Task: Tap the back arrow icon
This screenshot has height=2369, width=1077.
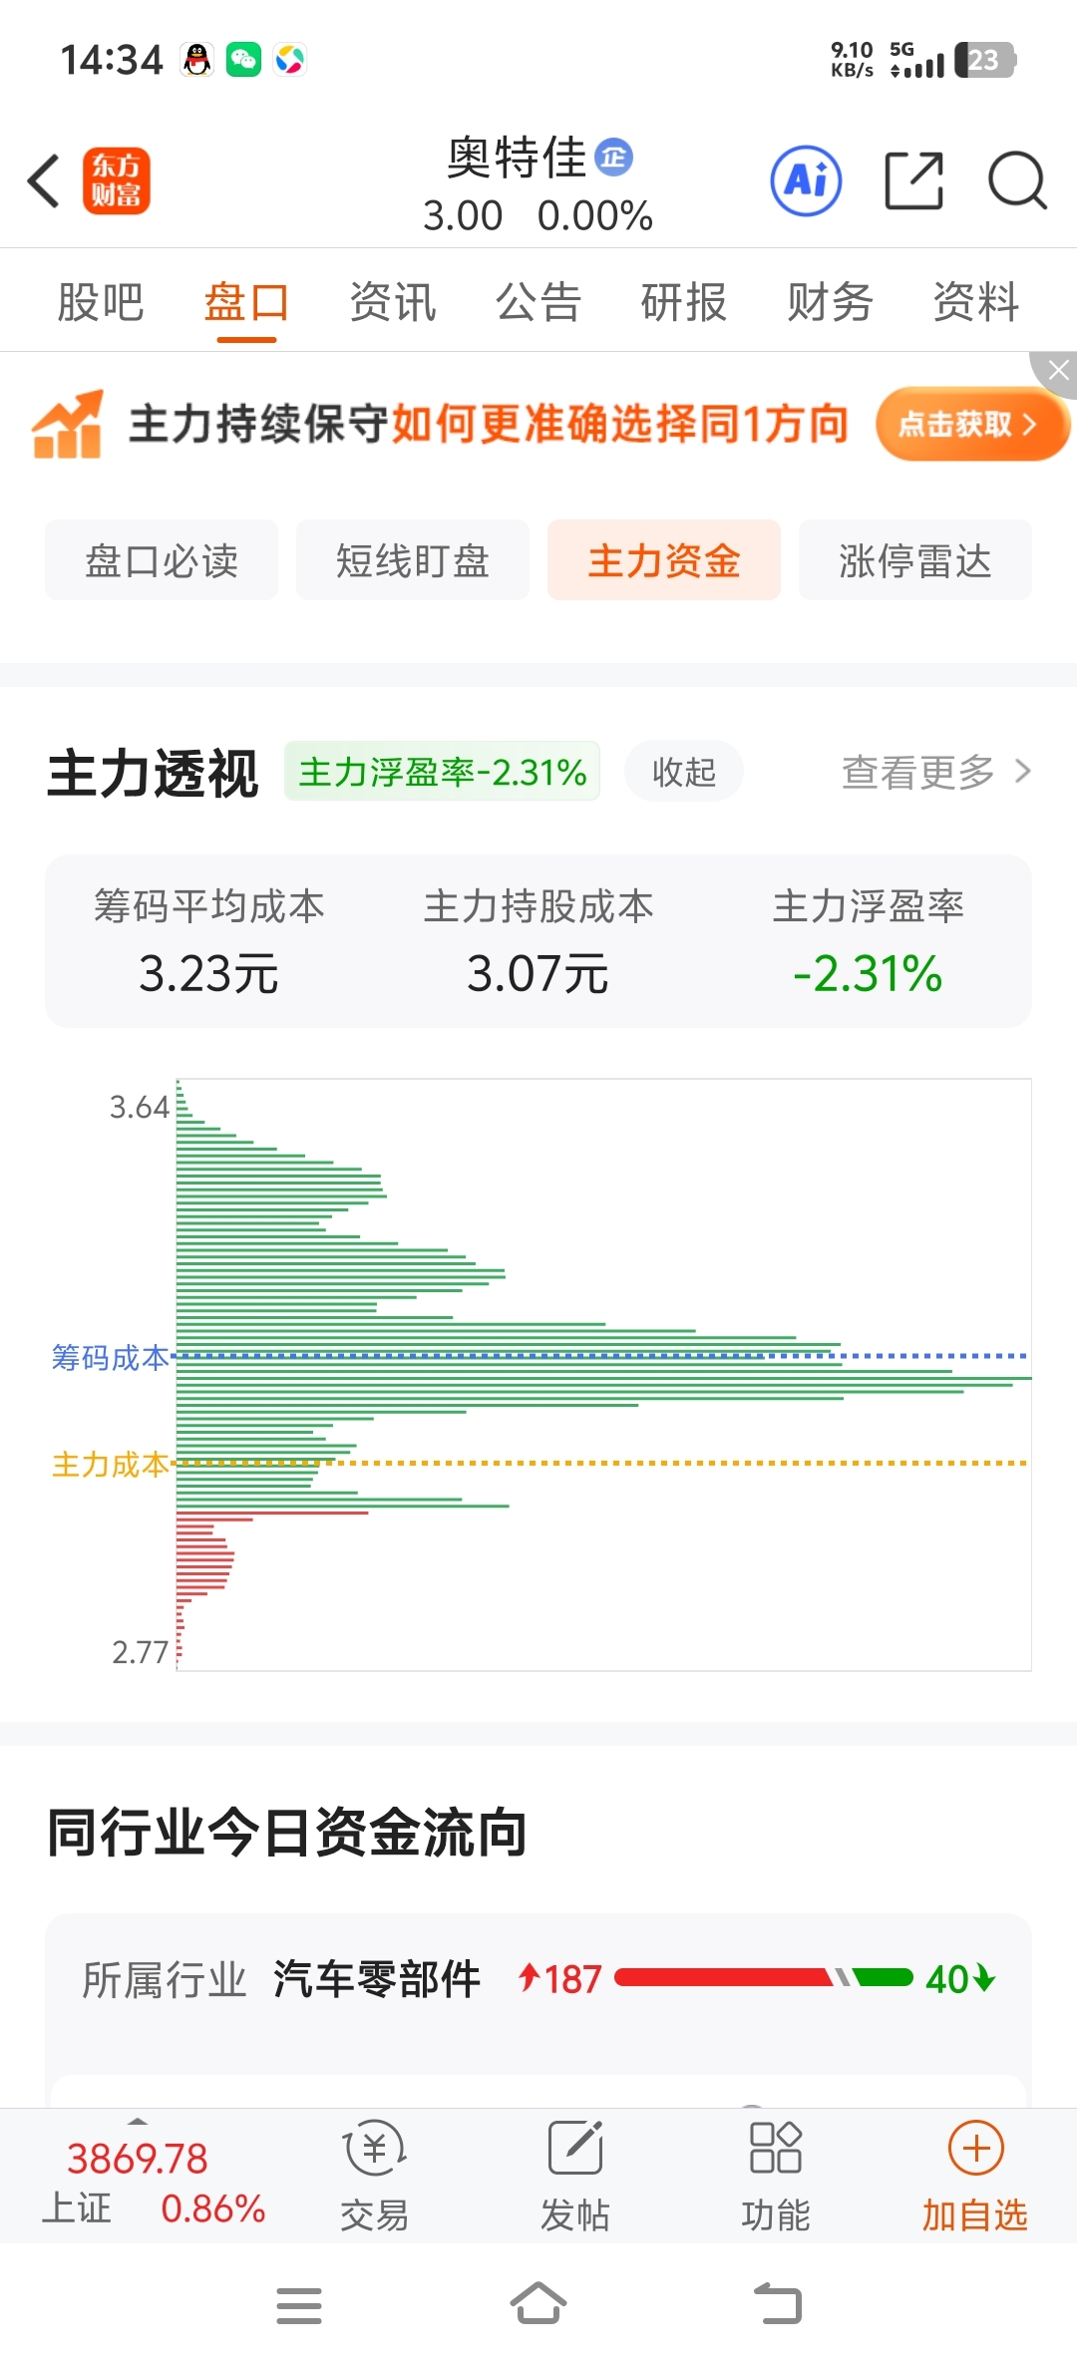Action: pyautogui.click(x=44, y=181)
